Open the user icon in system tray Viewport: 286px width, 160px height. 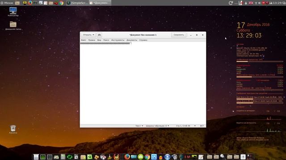[x=246, y=3]
